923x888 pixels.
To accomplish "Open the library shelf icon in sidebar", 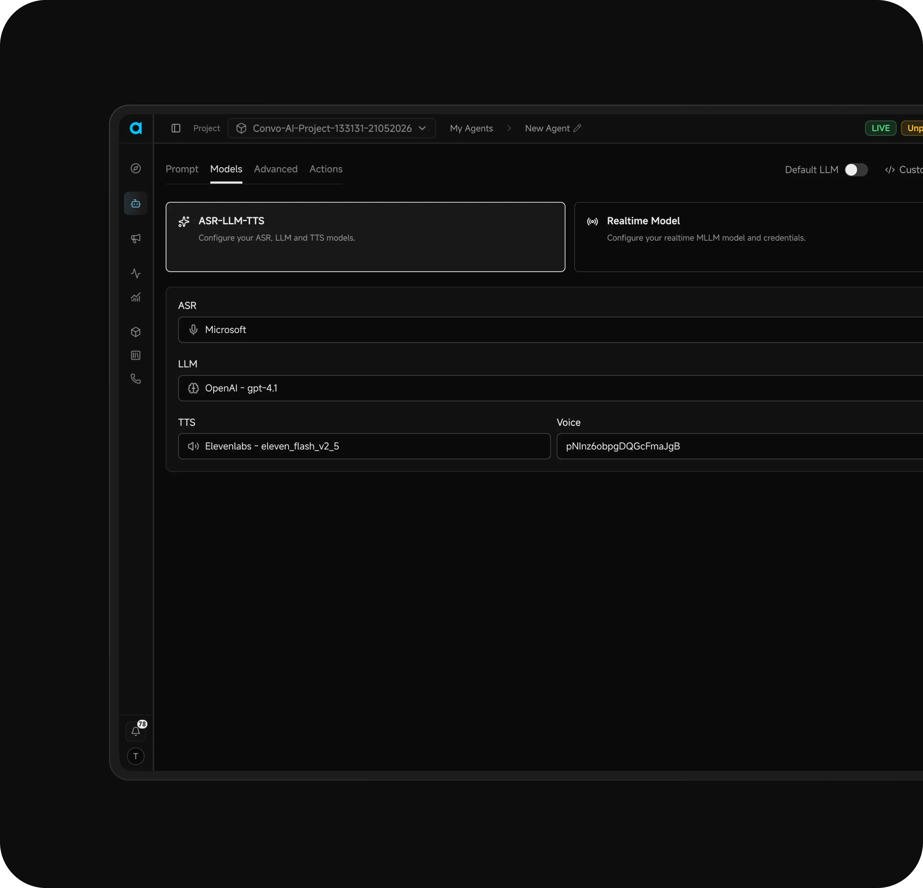I will tap(136, 355).
